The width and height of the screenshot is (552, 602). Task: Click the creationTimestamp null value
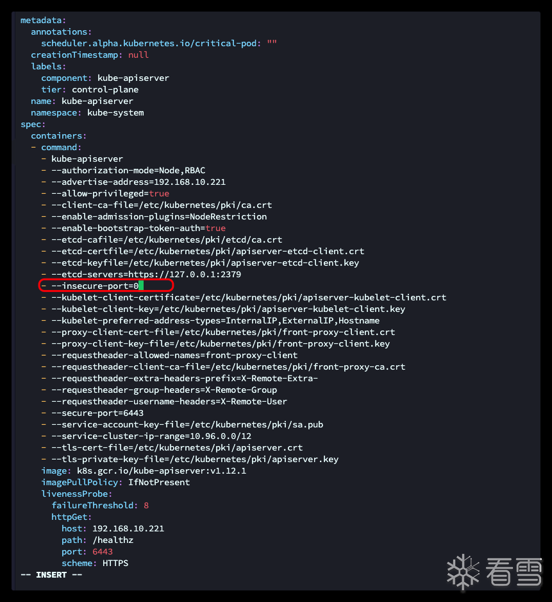coord(138,55)
